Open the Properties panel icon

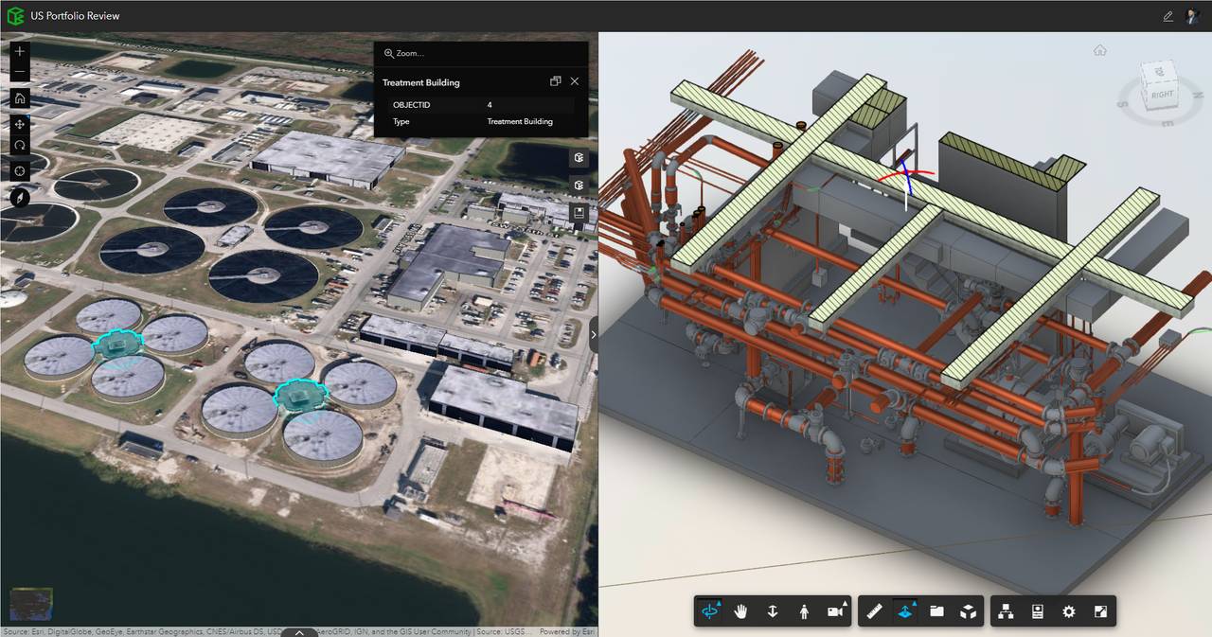click(x=1037, y=611)
